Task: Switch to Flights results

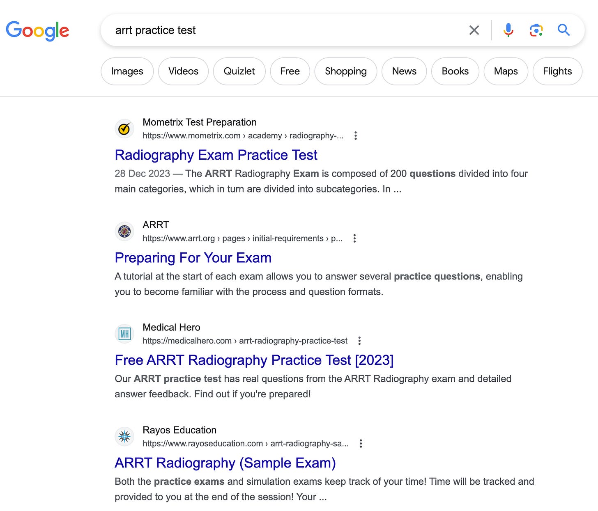Action: pos(557,71)
